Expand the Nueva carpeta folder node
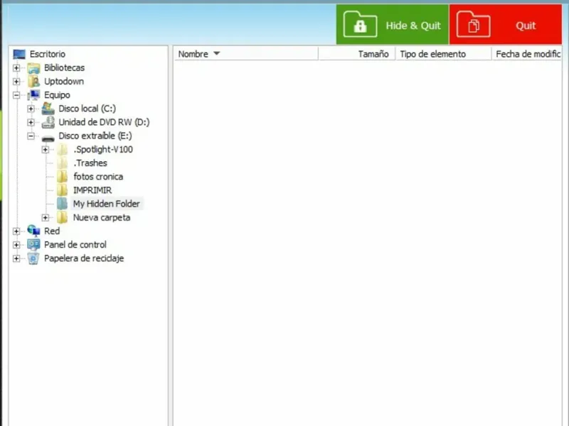Image resolution: width=569 pixels, height=426 pixels. [x=45, y=217]
